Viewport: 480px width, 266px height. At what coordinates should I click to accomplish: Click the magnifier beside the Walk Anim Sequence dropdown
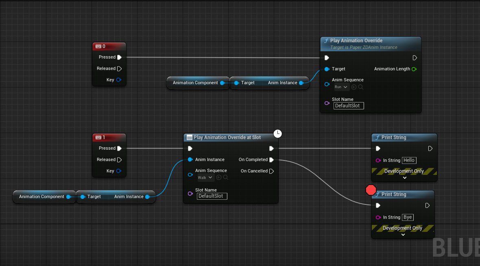click(225, 177)
